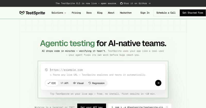The height and width of the screenshot is (108, 206).
Task: Open the Docs page
Action: click(x=89, y=13)
